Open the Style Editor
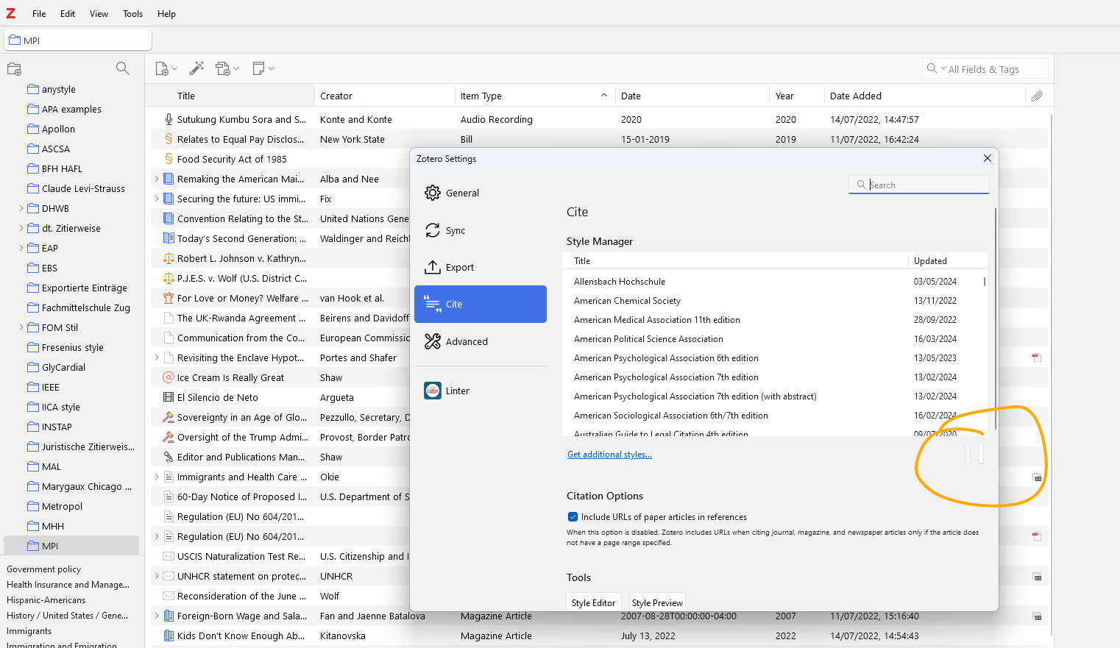Viewport: 1120px width, 648px height. [593, 602]
